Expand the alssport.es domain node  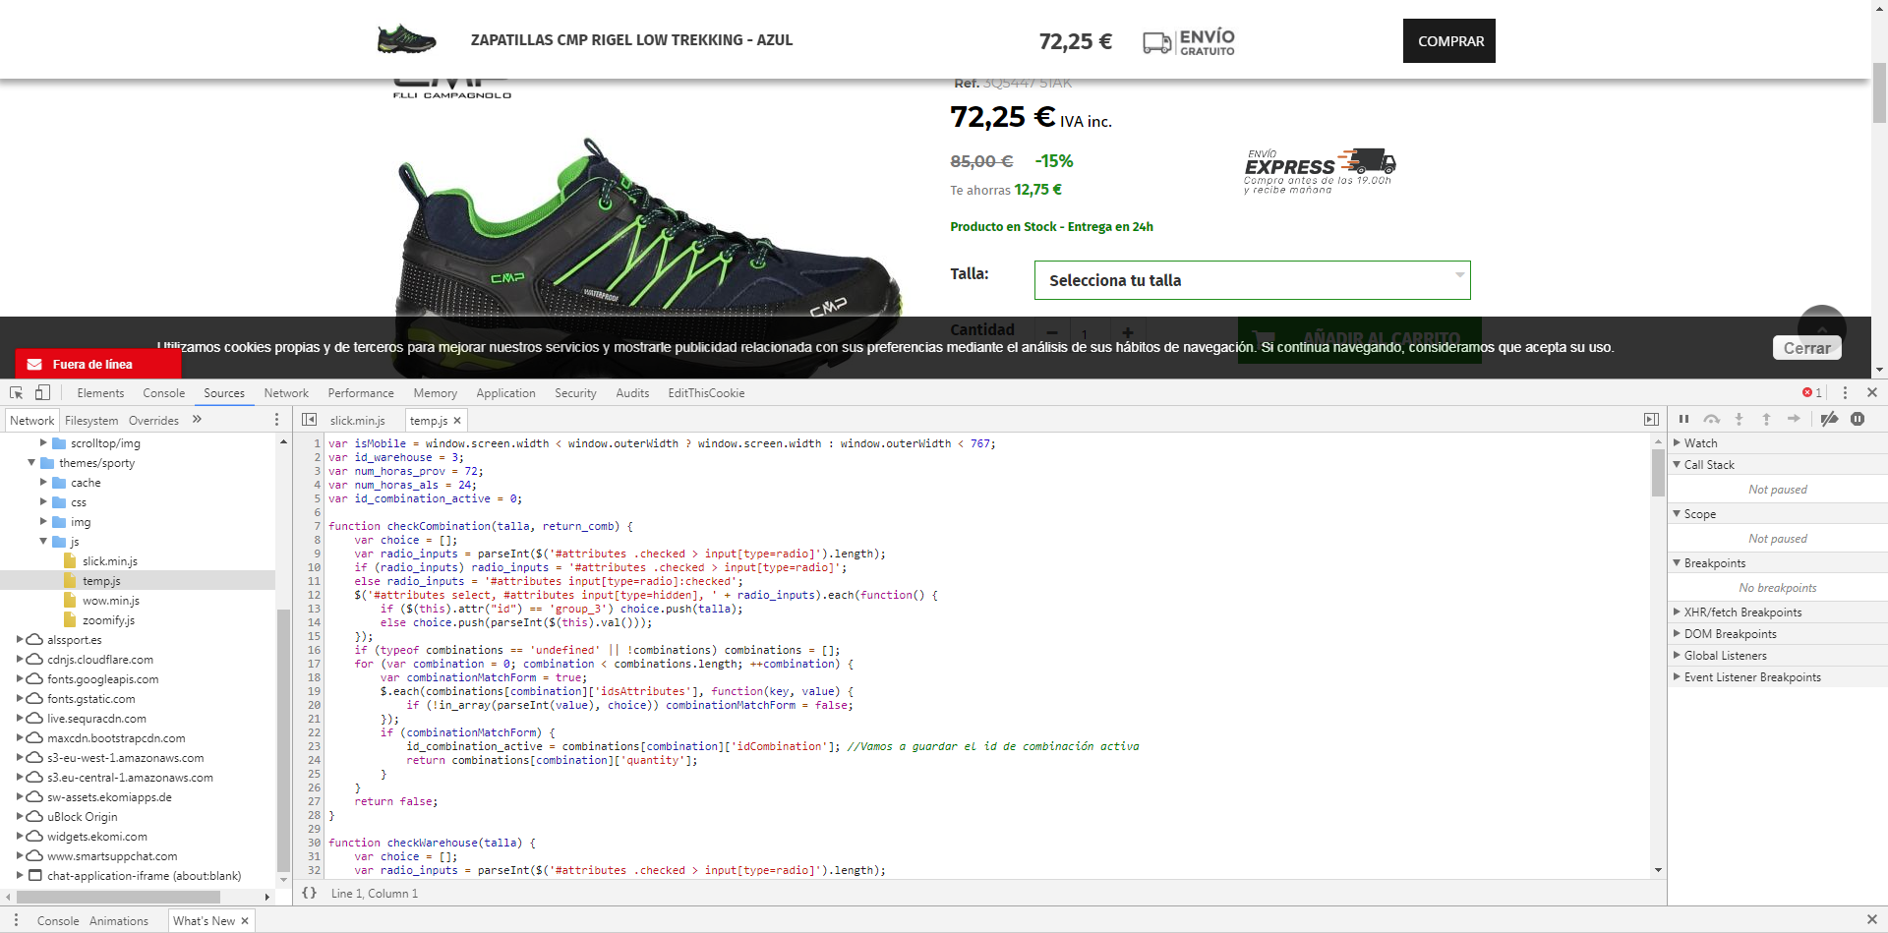[20, 640]
